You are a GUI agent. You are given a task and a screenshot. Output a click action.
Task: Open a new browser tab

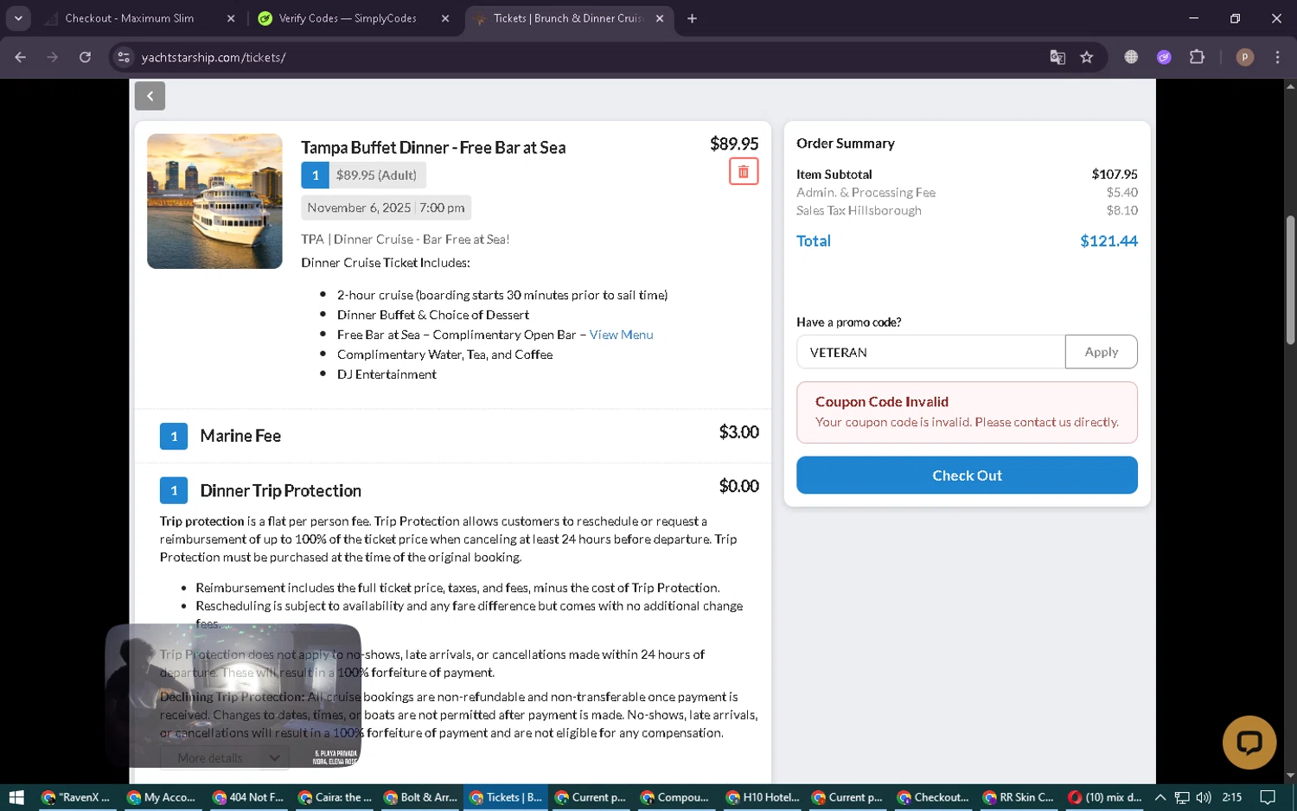click(x=692, y=18)
